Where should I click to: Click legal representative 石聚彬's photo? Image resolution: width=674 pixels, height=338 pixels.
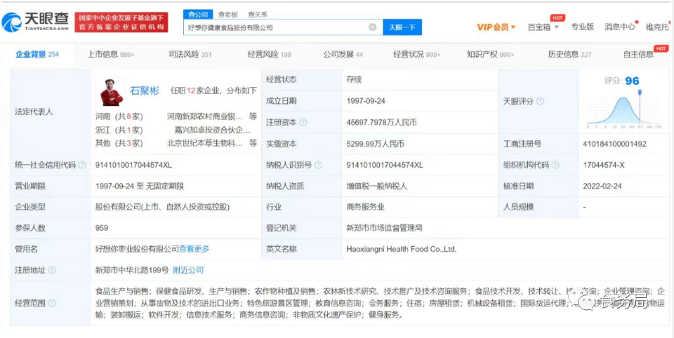[x=110, y=91]
